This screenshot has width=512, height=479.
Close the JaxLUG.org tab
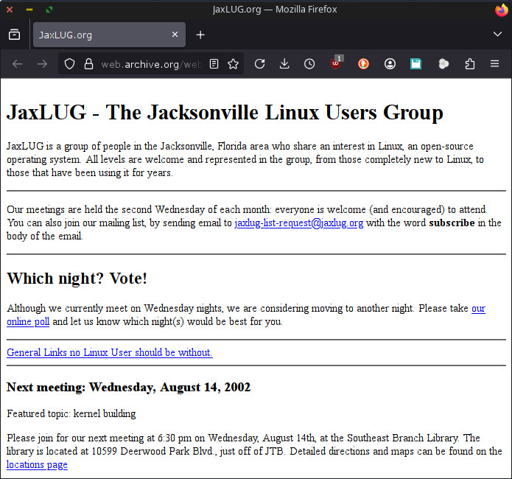pos(175,35)
